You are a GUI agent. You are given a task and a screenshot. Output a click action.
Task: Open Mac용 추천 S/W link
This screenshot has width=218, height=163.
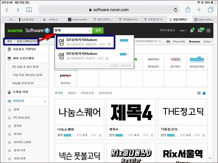coord(23,83)
